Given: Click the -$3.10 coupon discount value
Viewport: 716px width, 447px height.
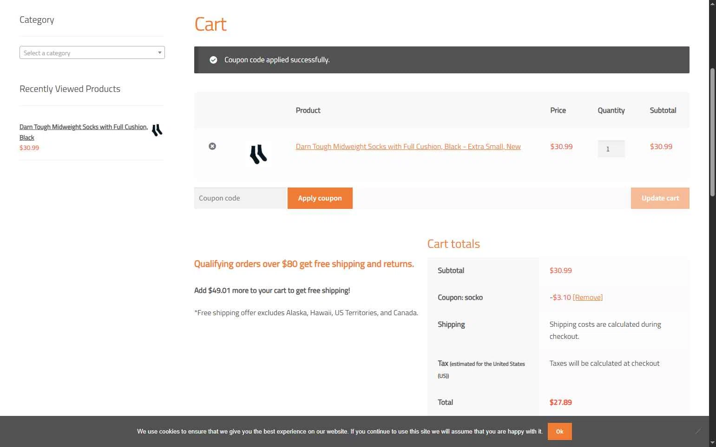Looking at the screenshot, I should 560,298.
